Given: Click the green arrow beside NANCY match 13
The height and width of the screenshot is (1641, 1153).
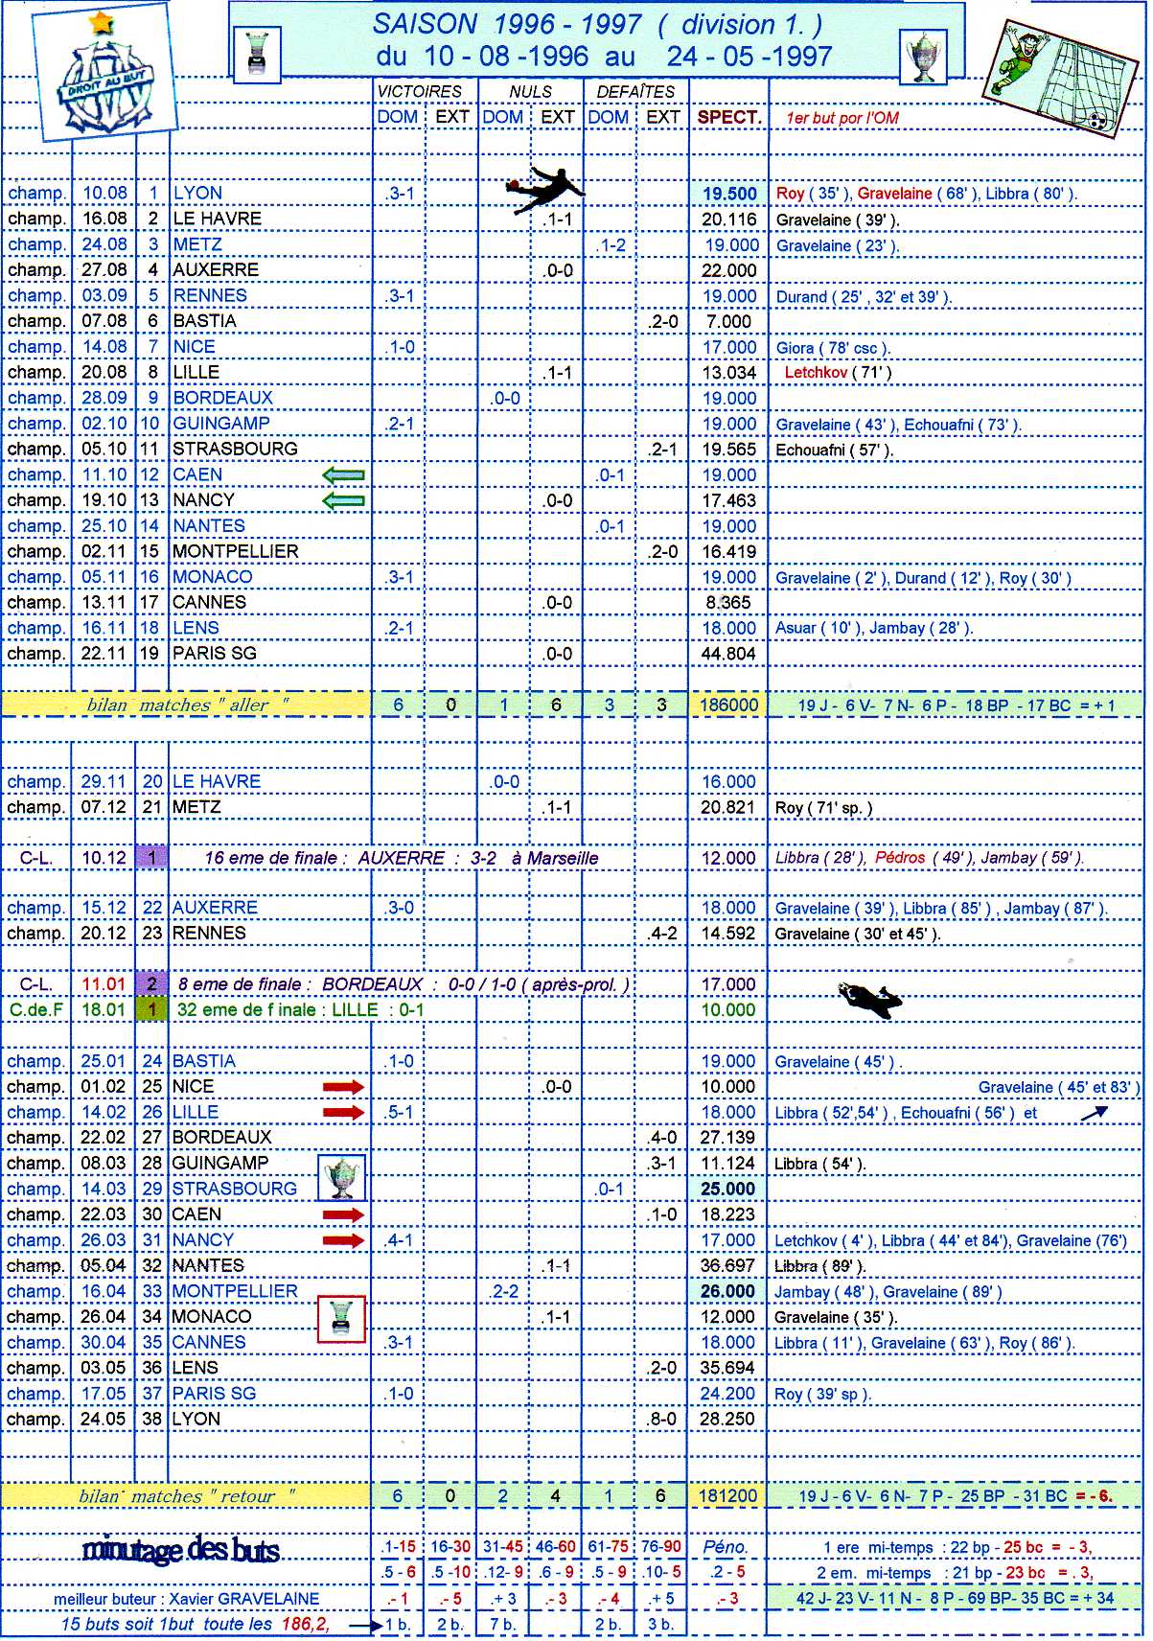Looking at the screenshot, I should pyautogui.click(x=343, y=500).
